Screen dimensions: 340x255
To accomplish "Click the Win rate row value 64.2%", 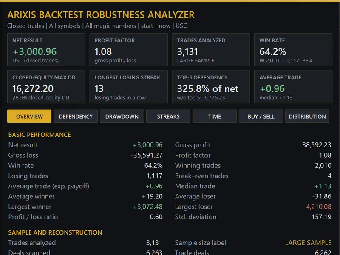I will [x=153, y=165].
